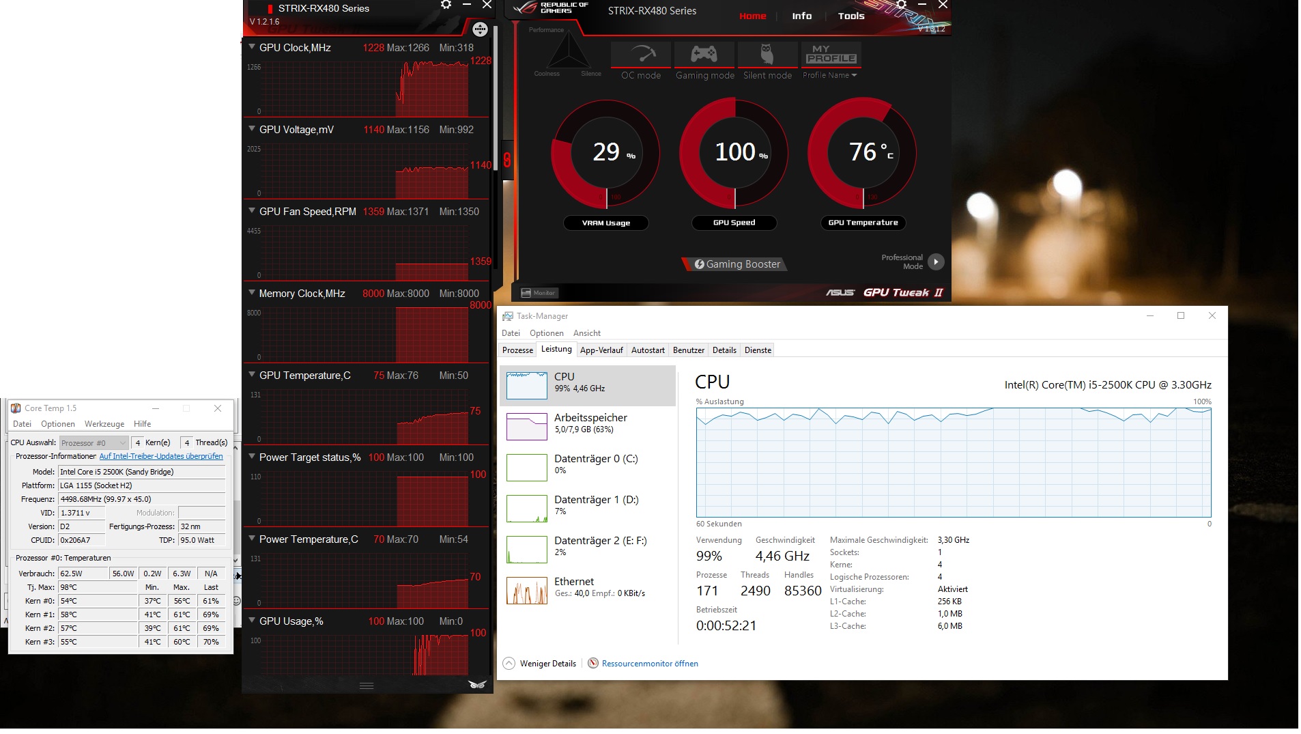Click the Gaming Booster button
The height and width of the screenshot is (734, 1301).
pyautogui.click(x=737, y=264)
